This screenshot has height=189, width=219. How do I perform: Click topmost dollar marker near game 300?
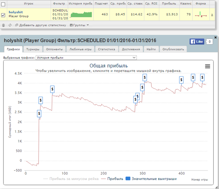(145, 77)
